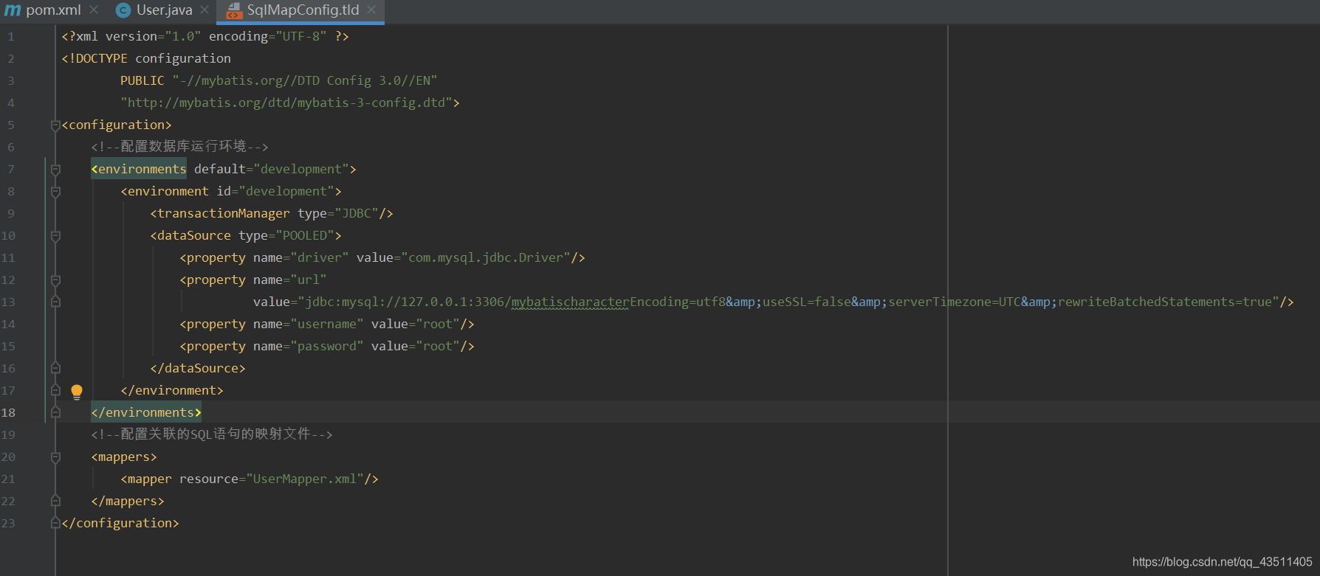This screenshot has height=576, width=1320.
Task: Click the underlined mybatischaracter text in the URL
Action: tap(571, 302)
